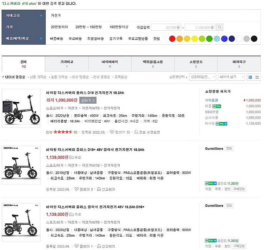
Task: Click N Pay+ badge next to 레이윙 seller
Action: coord(221,124)
